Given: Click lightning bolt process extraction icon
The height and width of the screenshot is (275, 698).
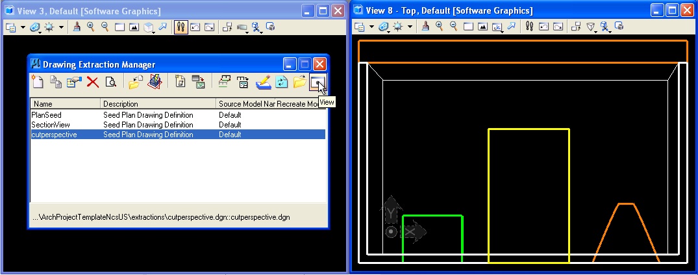Looking at the screenshot, I should (155, 81).
